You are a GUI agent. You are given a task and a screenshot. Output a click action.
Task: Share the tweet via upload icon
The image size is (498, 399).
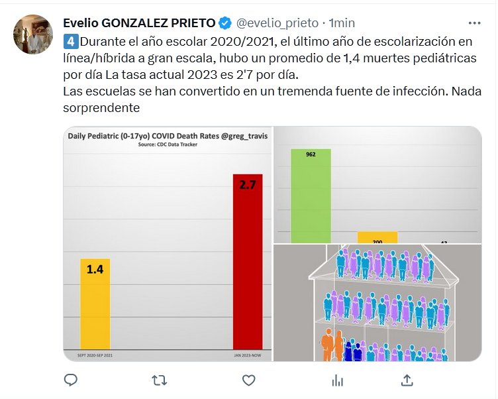click(407, 380)
